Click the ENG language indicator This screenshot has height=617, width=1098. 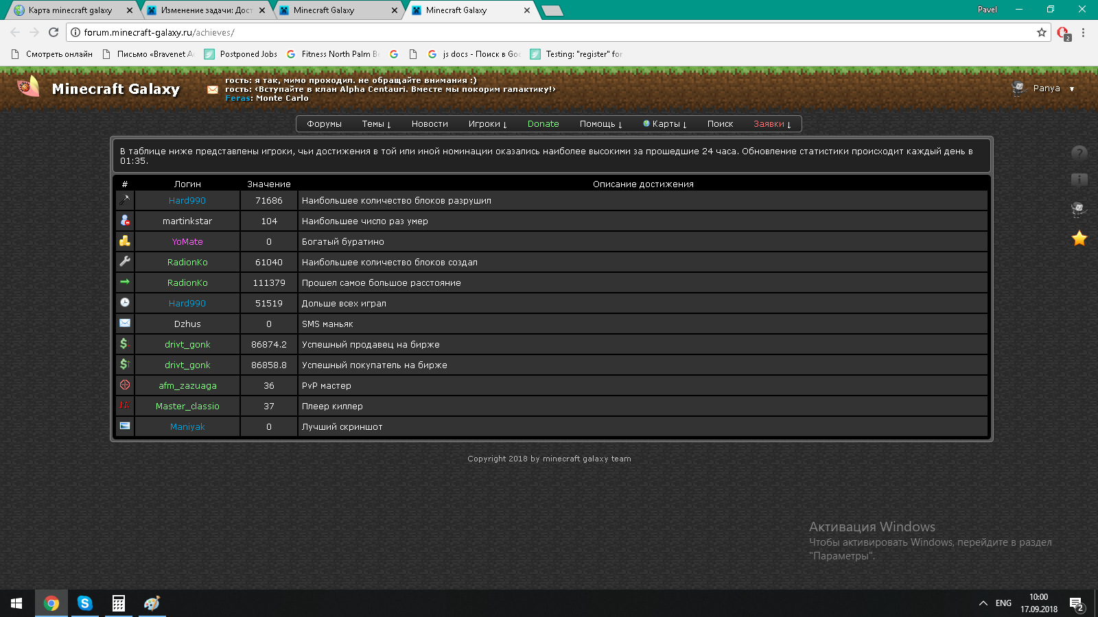pyautogui.click(x=1003, y=603)
